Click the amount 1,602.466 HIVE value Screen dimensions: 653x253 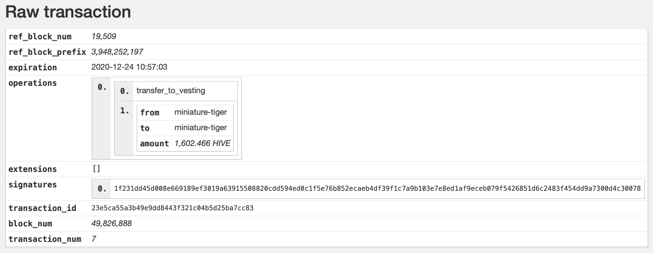[202, 143]
